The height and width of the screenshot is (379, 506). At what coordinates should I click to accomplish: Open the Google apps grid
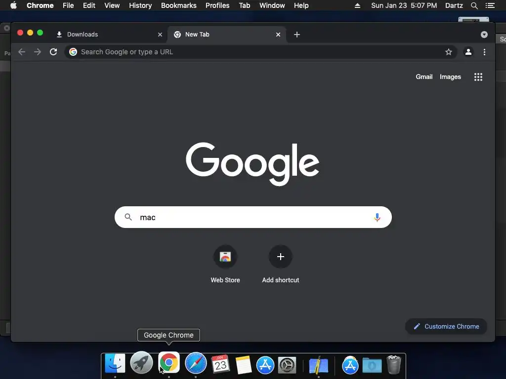click(478, 76)
